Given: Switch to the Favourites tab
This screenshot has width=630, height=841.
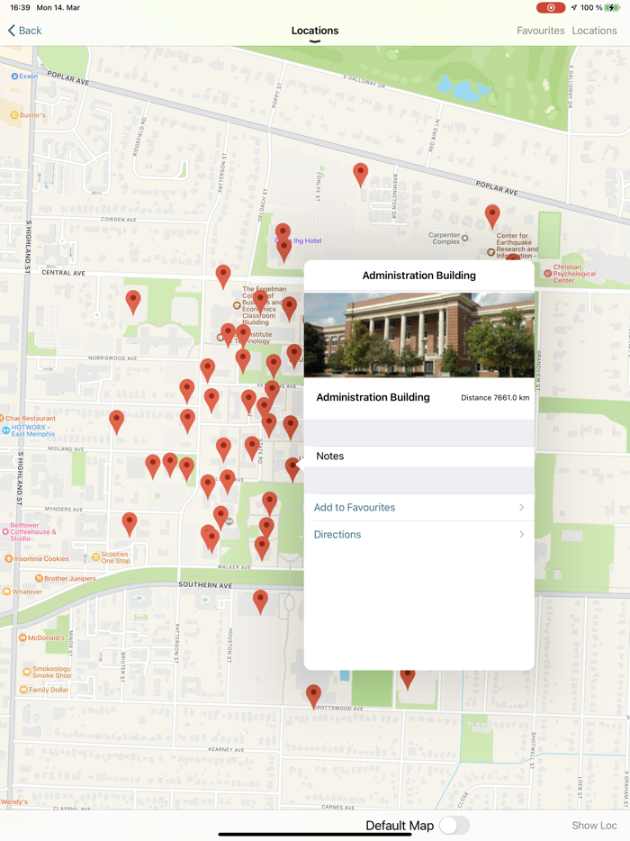Looking at the screenshot, I should pos(541,31).
